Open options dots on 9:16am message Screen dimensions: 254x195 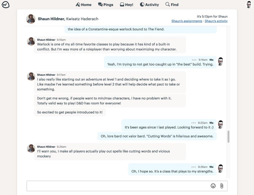click(x=194, y=60)
